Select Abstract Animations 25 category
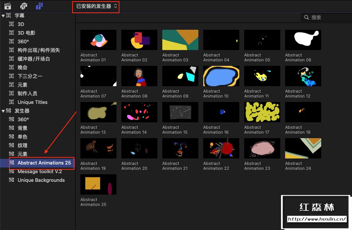 tap(38, 163)
